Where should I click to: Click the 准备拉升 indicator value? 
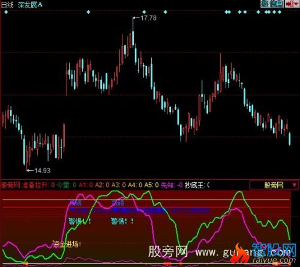click(x=38, y=185)
